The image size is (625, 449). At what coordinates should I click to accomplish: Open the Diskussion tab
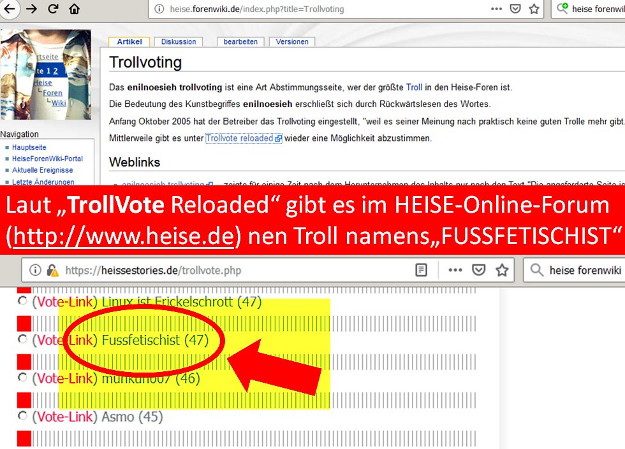[x=178, y=42]
